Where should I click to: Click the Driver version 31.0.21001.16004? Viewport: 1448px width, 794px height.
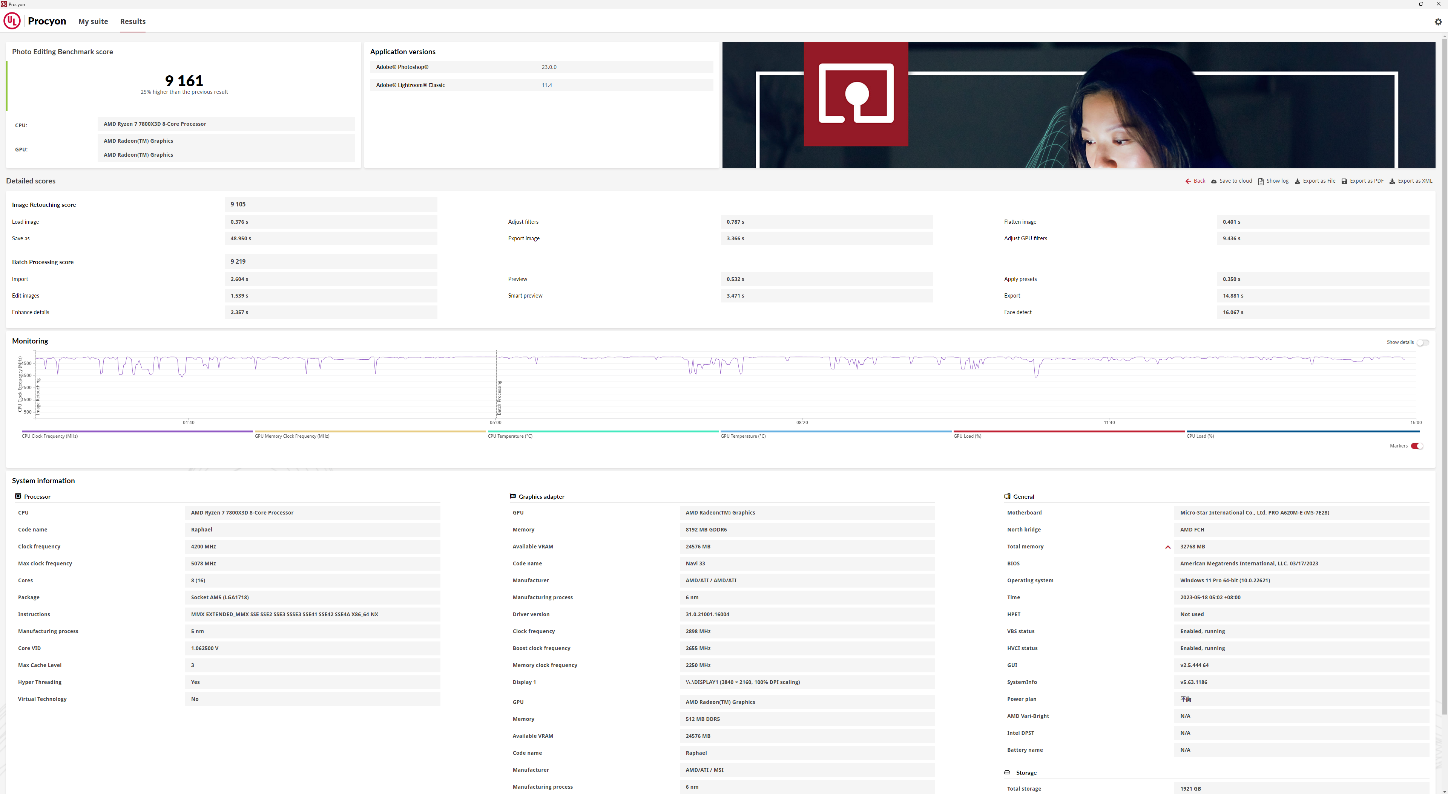(807, 614)
